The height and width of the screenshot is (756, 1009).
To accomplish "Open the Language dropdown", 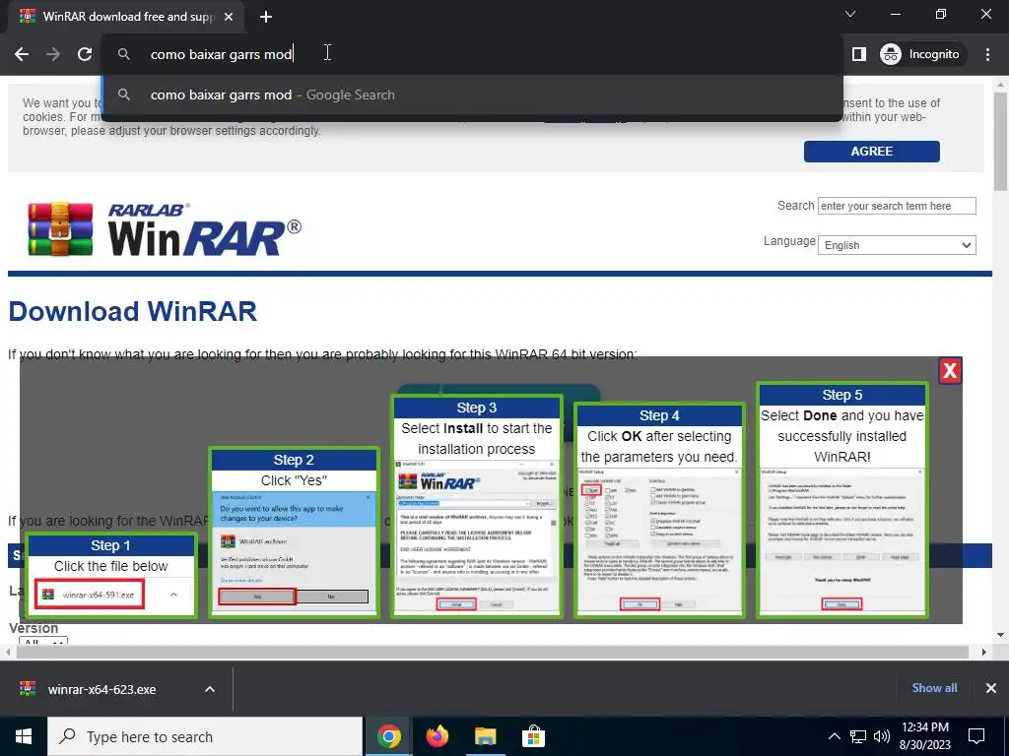I will (897, 245).
